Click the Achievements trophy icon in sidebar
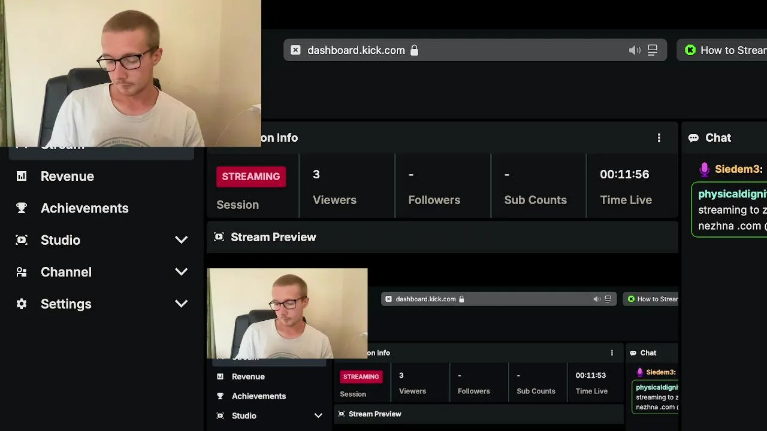 point(22,208)
